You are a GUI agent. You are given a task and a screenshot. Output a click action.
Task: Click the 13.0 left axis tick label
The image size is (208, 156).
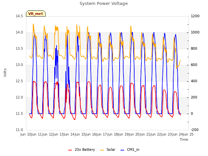point(19,65)
